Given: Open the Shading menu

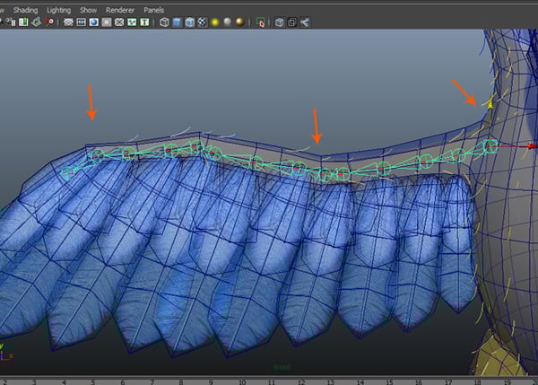Looking at the screenshot, I should coord(26,9).
